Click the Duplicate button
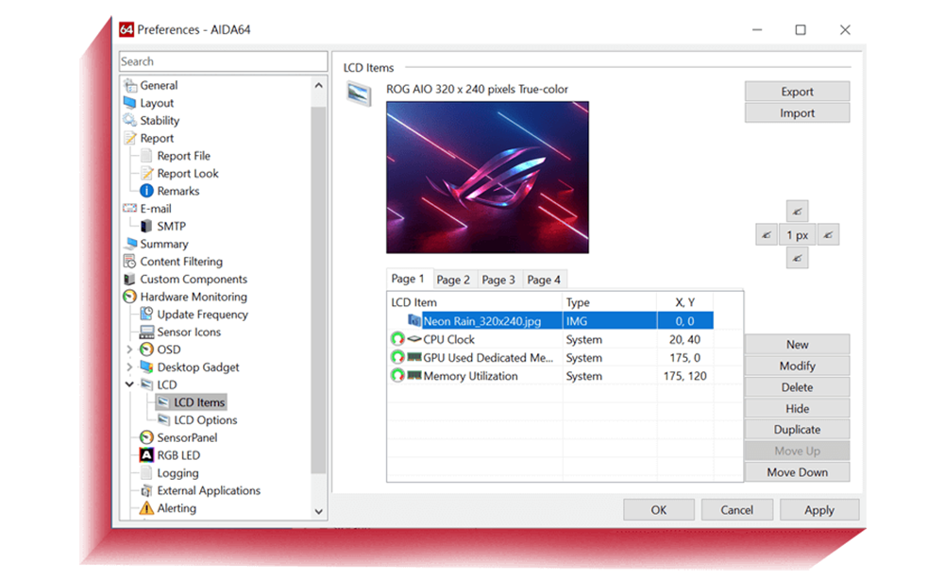The height and width of the screenshot is (580, 944). 797,430
